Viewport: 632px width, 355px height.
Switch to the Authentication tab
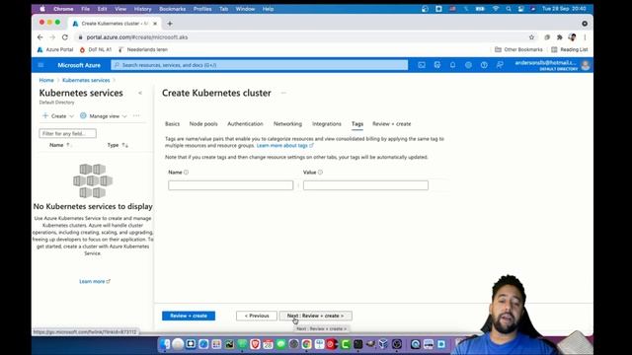(245, 124)
